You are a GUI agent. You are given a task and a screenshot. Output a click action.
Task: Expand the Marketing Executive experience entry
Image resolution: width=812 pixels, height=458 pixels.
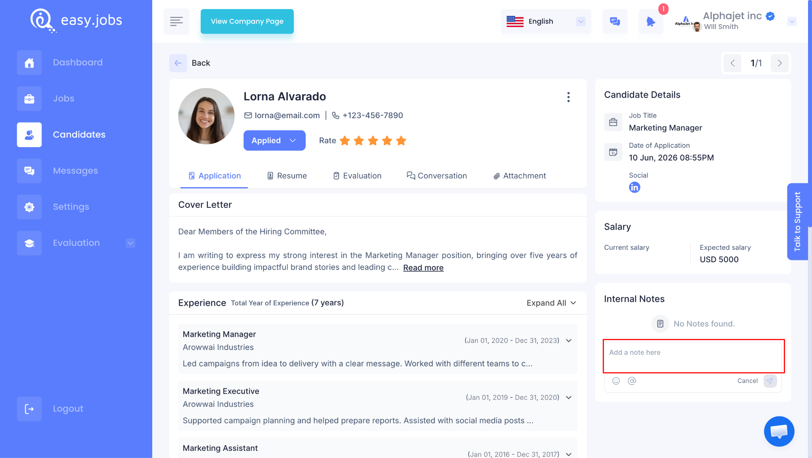tap(569, 398)
